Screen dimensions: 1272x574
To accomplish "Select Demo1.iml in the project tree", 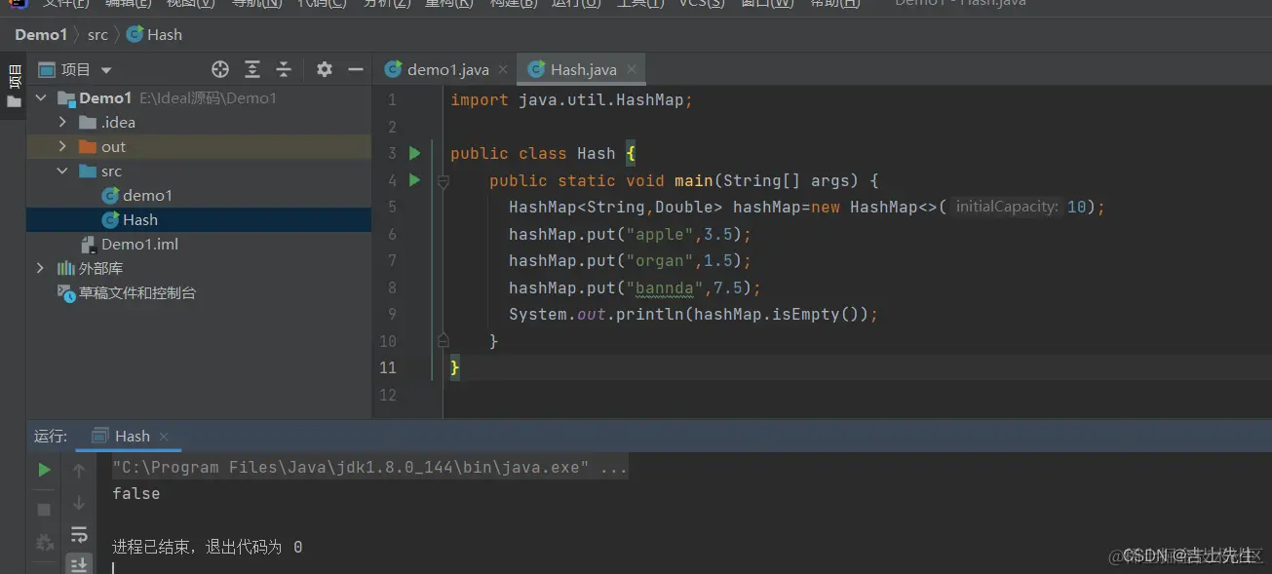I will point(139,244).
